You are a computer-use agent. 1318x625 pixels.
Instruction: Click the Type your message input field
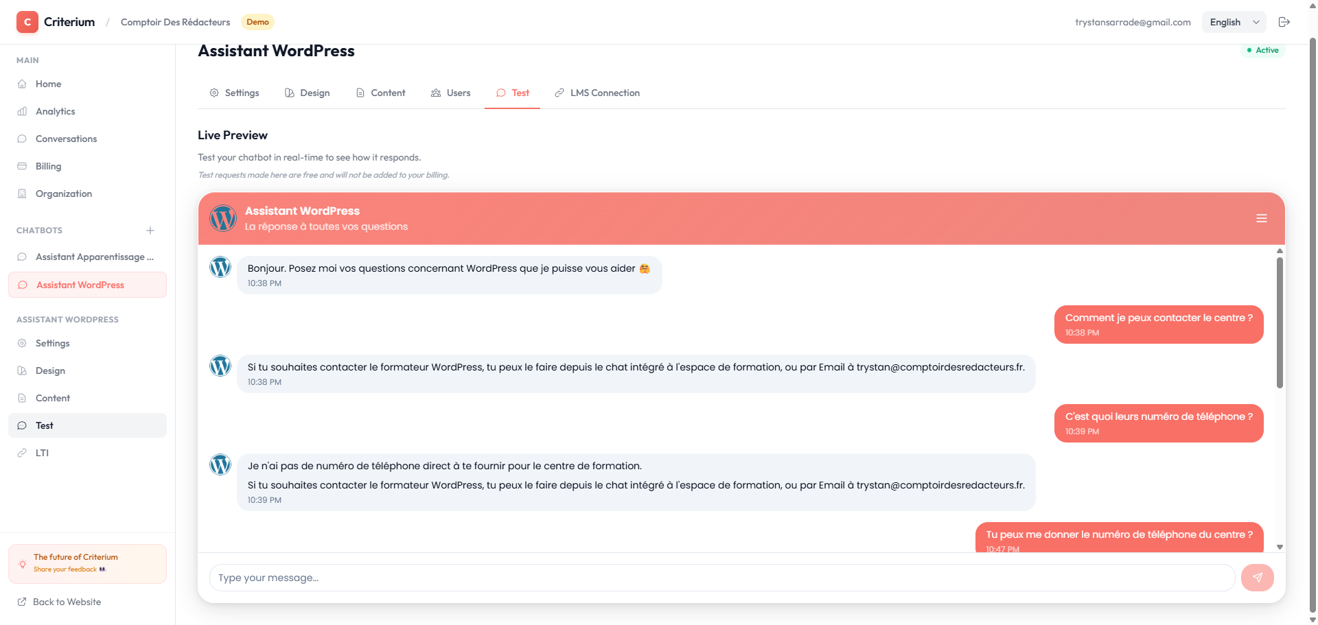pos(721,578)
